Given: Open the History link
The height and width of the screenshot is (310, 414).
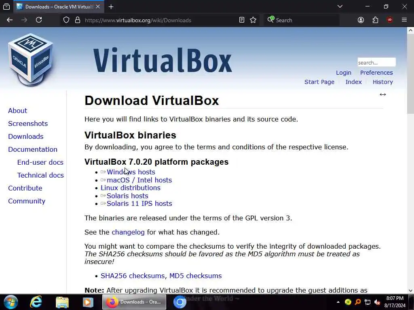Looking at the screenshot, I should [x=382, y=82].
